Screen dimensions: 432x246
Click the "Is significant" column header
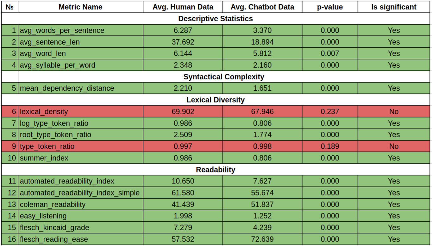coord(394,7)
